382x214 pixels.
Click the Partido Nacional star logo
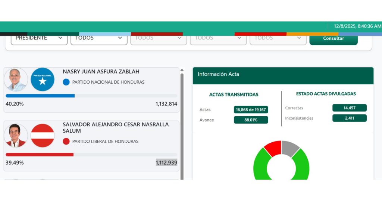point(43,80)
